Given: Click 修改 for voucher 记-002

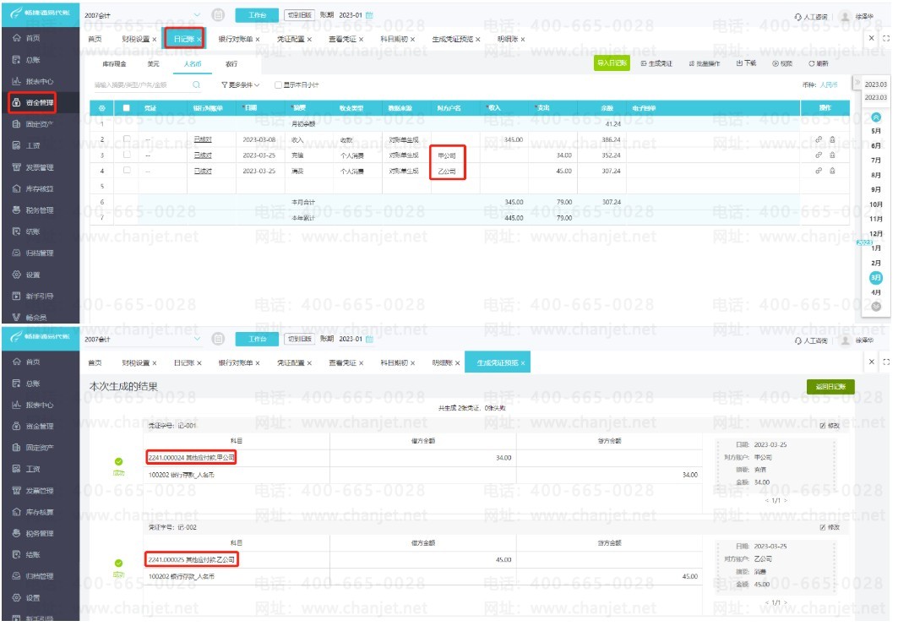Looking at the screenshot, I should click(830, 527).
